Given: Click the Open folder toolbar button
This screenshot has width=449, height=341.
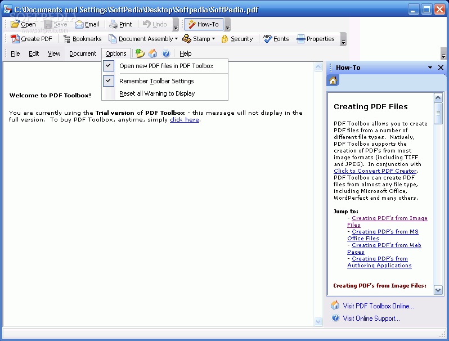Looking at the screenshot, I should [23, 24].
